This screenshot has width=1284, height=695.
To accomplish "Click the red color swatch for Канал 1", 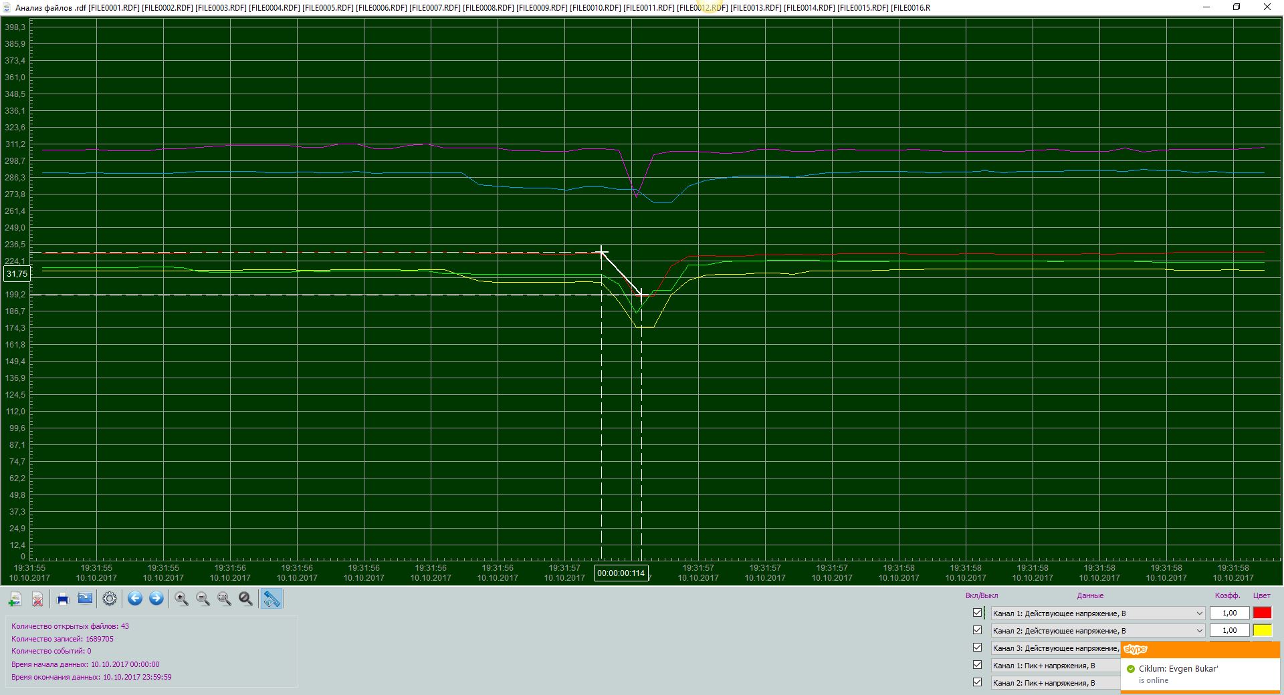I will 1262,613.
